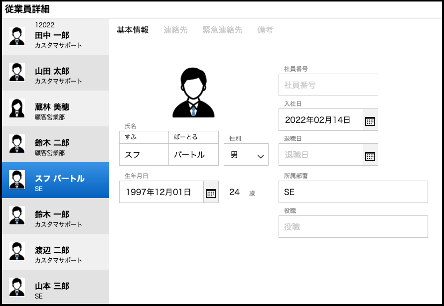Click 山田 太郎's avatar icon
Image resolution: width=444 pixels, height=306 pixels.
coord(17,72)
